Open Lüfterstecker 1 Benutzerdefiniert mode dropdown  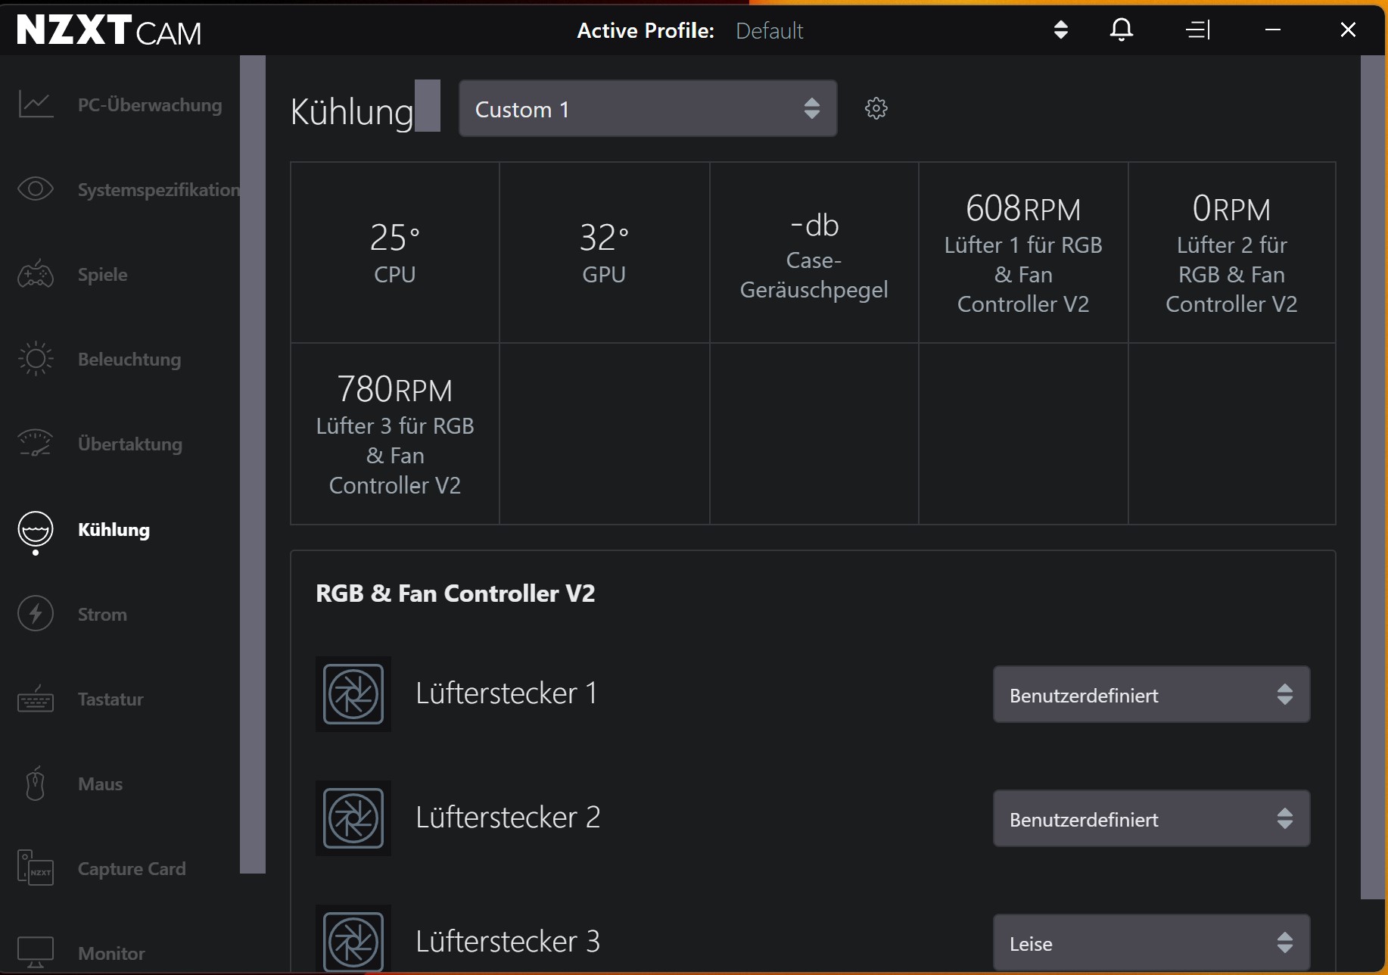[x=1151, y=694]
